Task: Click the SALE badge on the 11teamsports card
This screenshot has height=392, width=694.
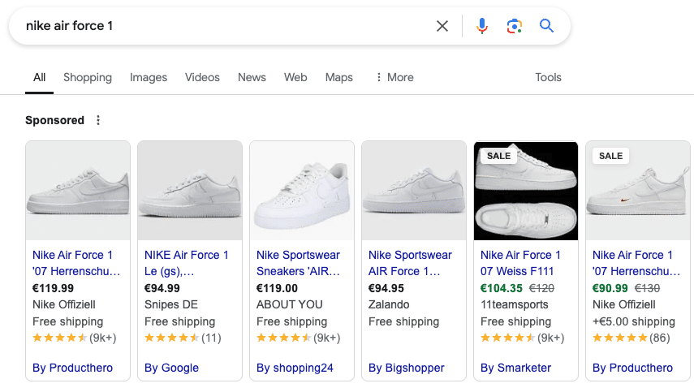Action: [x=499, y=156]
